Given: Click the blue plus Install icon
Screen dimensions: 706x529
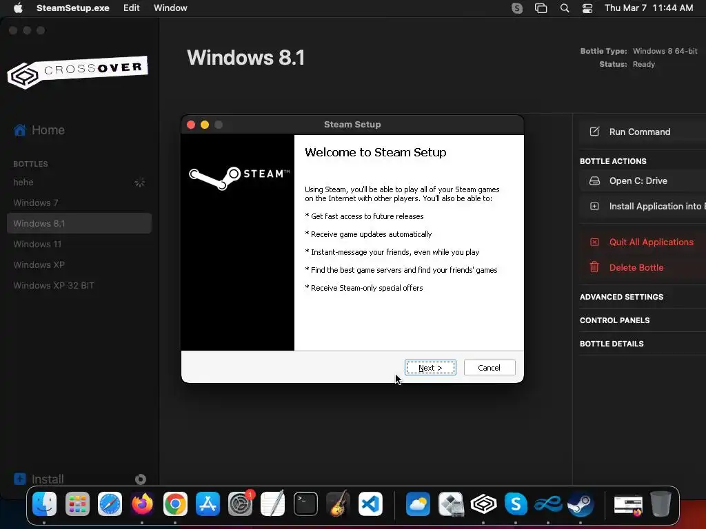Looking at the screenshot, I should click(20, 479).
